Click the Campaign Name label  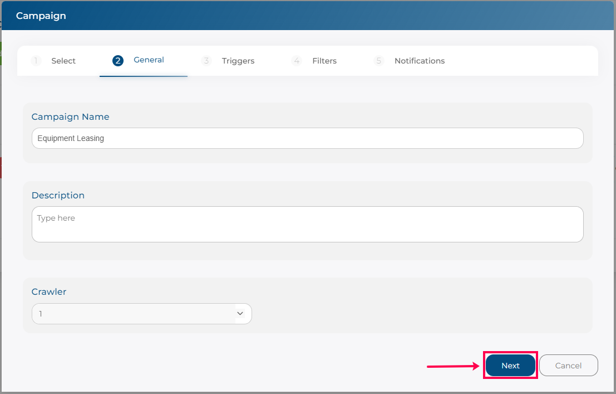coord(70,117)
